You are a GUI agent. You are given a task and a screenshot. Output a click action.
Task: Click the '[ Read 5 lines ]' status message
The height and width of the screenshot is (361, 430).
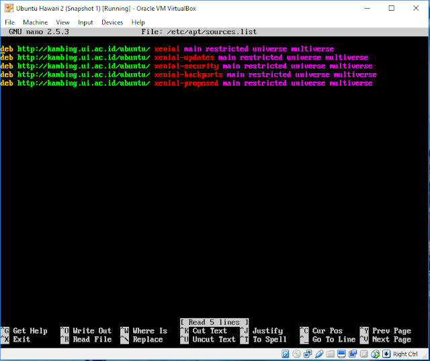(x=214, y=322)
